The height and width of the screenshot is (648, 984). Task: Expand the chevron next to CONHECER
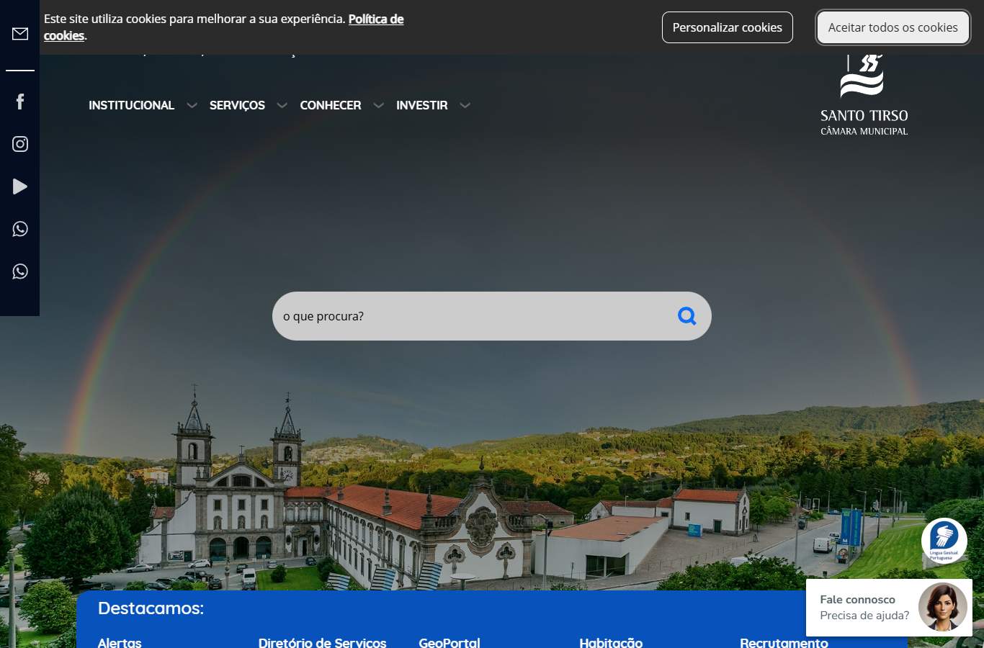pos(379,105)
